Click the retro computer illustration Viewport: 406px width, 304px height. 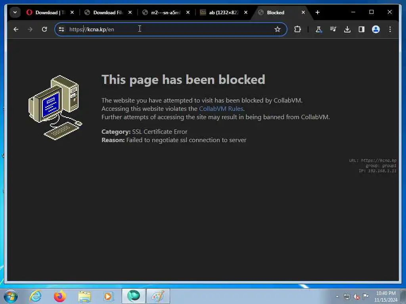[x=55, y=108]
